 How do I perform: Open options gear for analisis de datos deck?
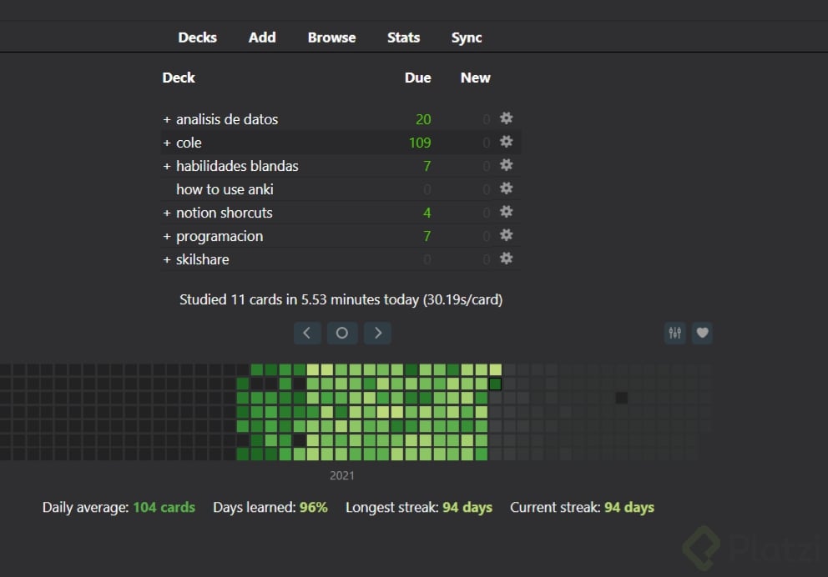506,118
